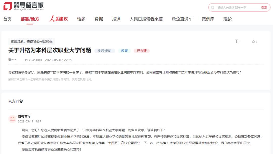
Task: Open the 数据 page
Action: click(x=99, y=19)
